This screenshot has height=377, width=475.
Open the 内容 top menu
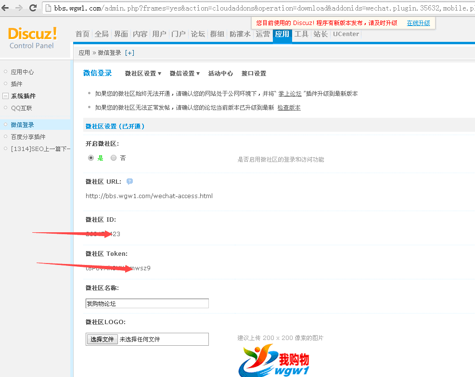140,34
